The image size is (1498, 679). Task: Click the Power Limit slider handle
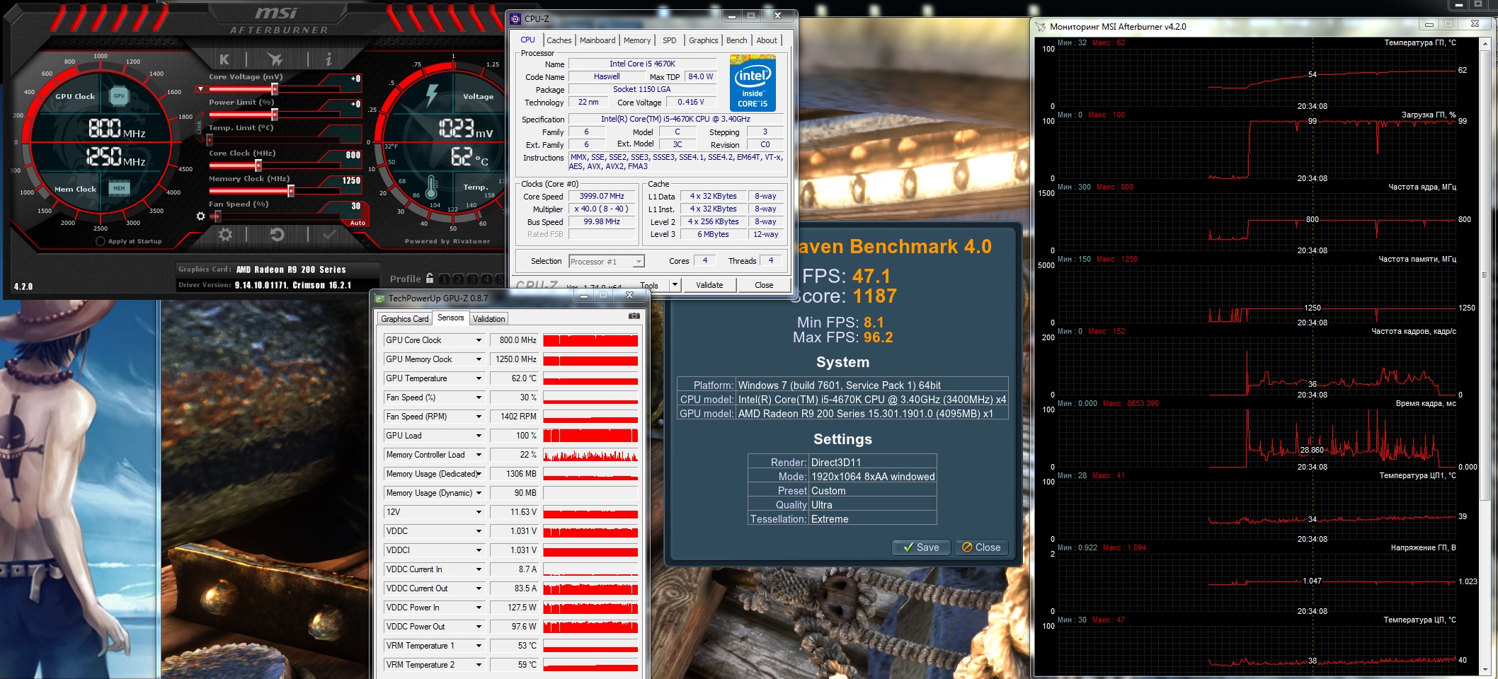[275, 115]
